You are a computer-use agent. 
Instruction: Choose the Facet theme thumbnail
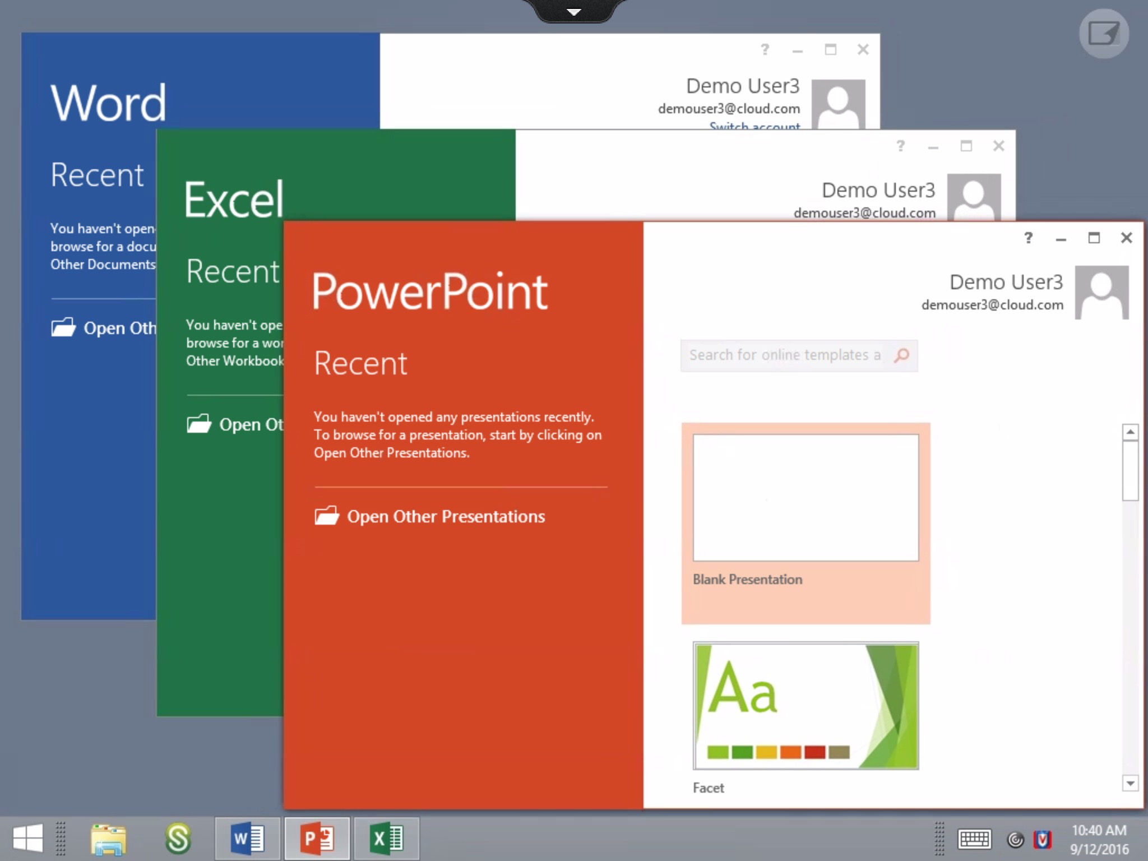[x=806, y=706]
